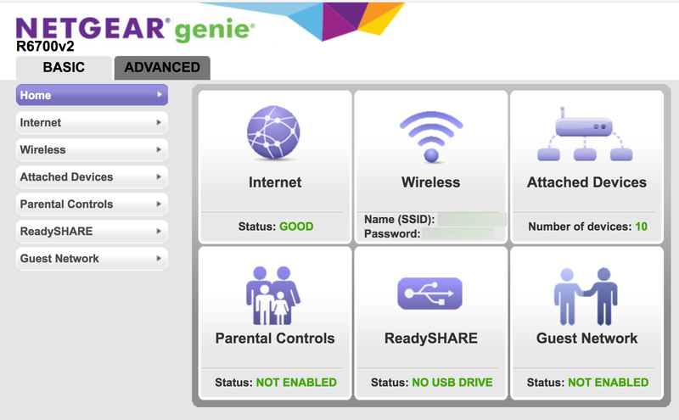679x420 pixels.
Task: Click the Internet tile title
Action: [275, 182]
